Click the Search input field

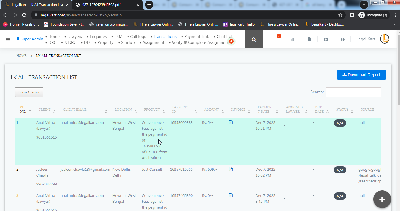353,92
